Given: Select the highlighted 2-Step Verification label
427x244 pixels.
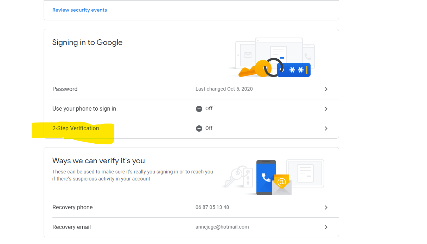Looking at the screenshot, I should click(x=76, y=128).
